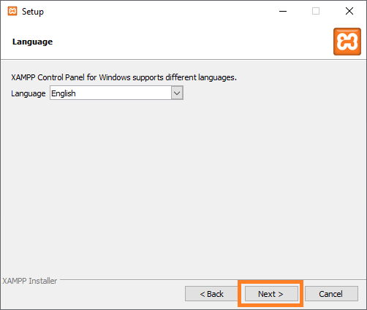Click the disabled maximize button

316,11
